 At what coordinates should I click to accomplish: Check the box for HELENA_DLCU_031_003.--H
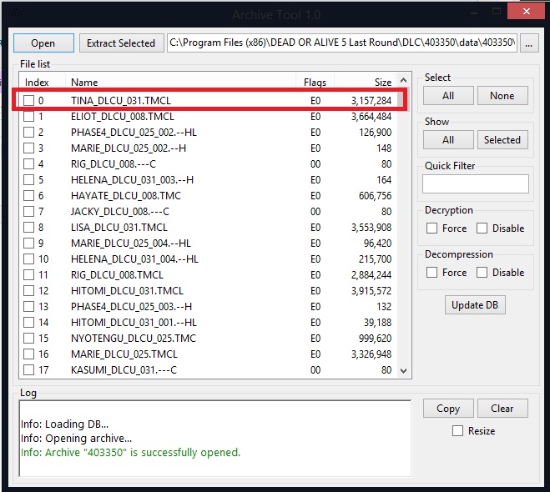pos(28,180)
